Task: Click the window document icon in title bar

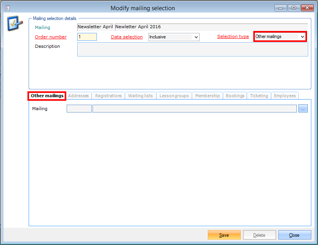Action: coord(7,8)
